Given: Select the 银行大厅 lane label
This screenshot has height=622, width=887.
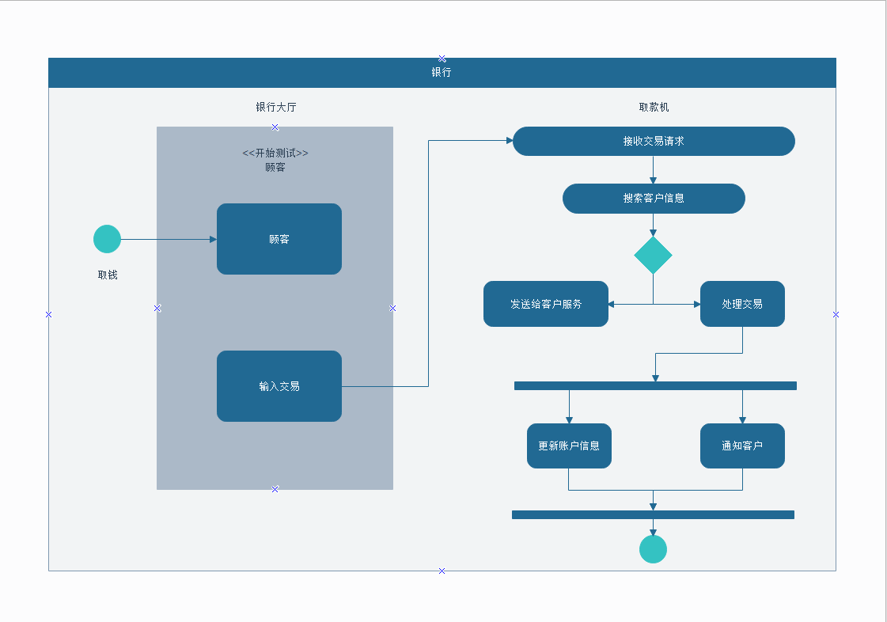Looking at the screenshot, I should pos(275,107).
